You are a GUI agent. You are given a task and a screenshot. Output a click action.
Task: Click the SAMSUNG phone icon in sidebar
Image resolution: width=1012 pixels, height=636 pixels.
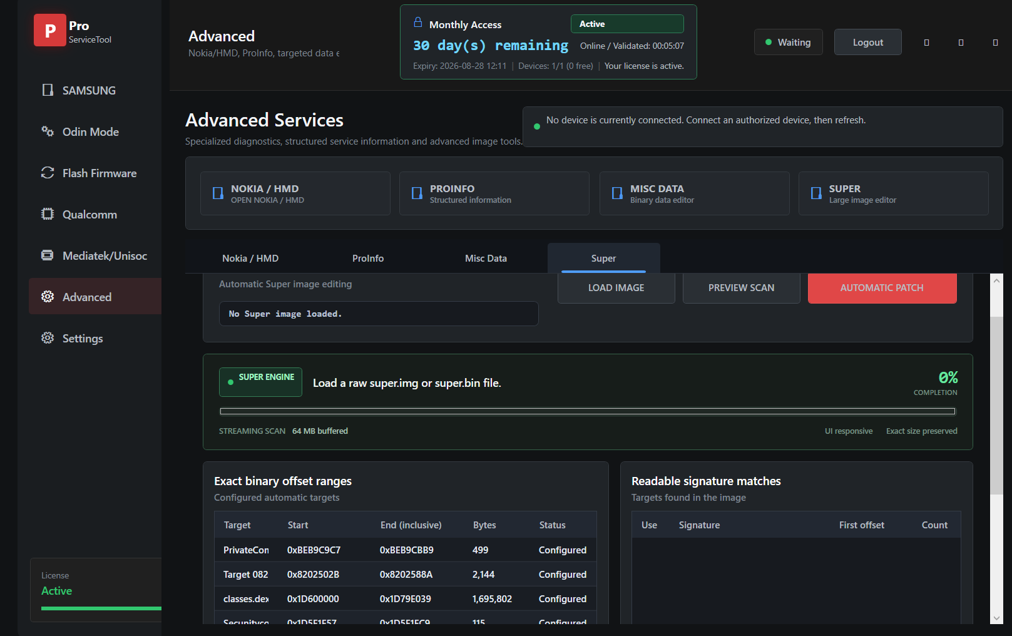[x=48, y=90]
